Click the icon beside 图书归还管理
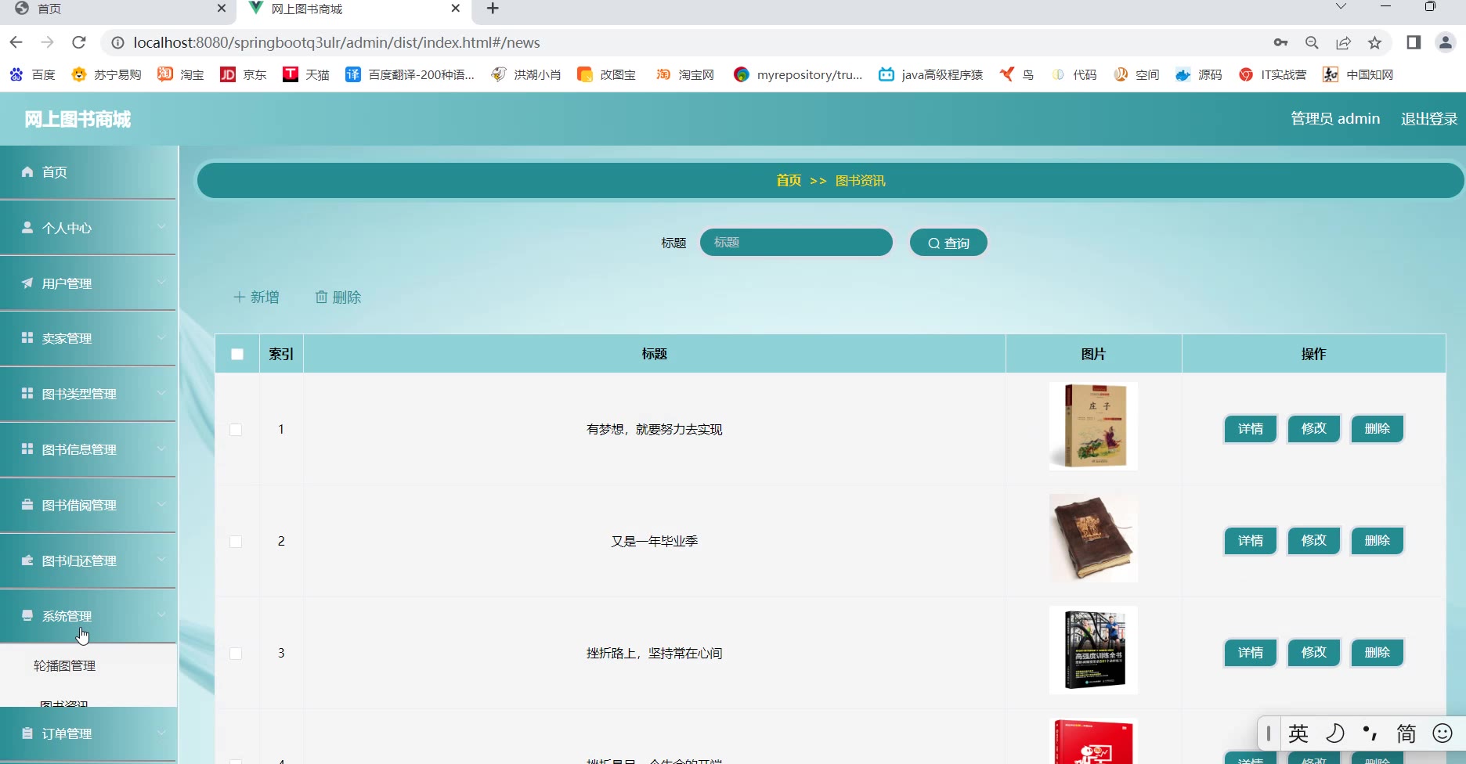This screenshot has height=764, width=1466. point(27,560)
